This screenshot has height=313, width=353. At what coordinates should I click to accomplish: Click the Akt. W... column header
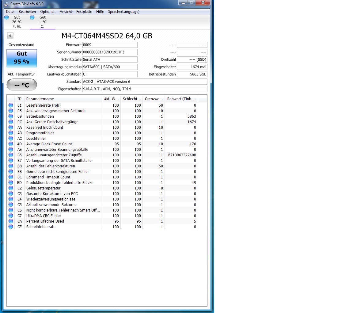pos(111,99)
